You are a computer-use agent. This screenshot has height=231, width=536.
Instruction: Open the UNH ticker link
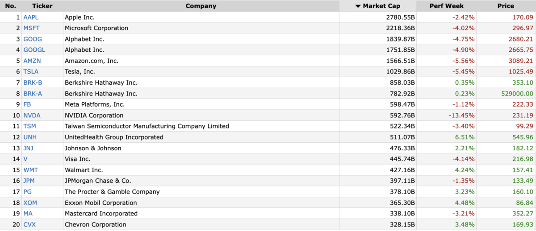30,137
